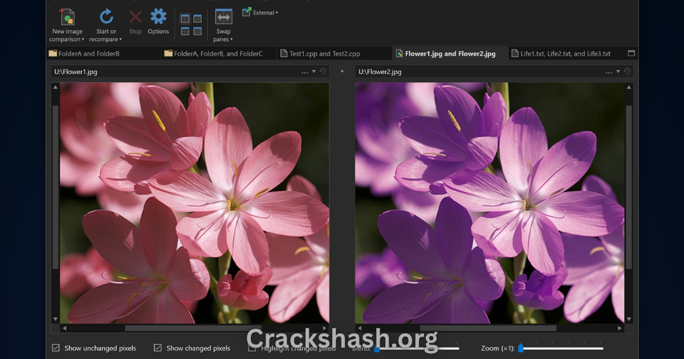Click the Zoom slider track
Image resolution: width=684 pixels, height=359 pixels.
tap(561, 348)
